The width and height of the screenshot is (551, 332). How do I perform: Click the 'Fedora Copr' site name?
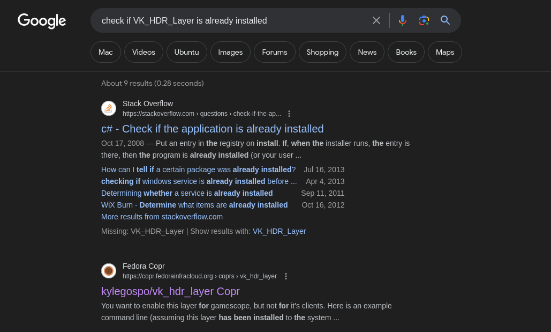tap(144, 266)
